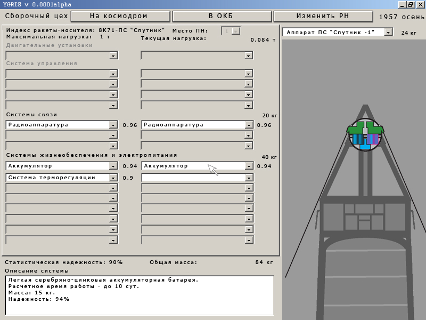
Task: Click the rocket adapter compartment below fairing
Action: (x=364, y=217)
